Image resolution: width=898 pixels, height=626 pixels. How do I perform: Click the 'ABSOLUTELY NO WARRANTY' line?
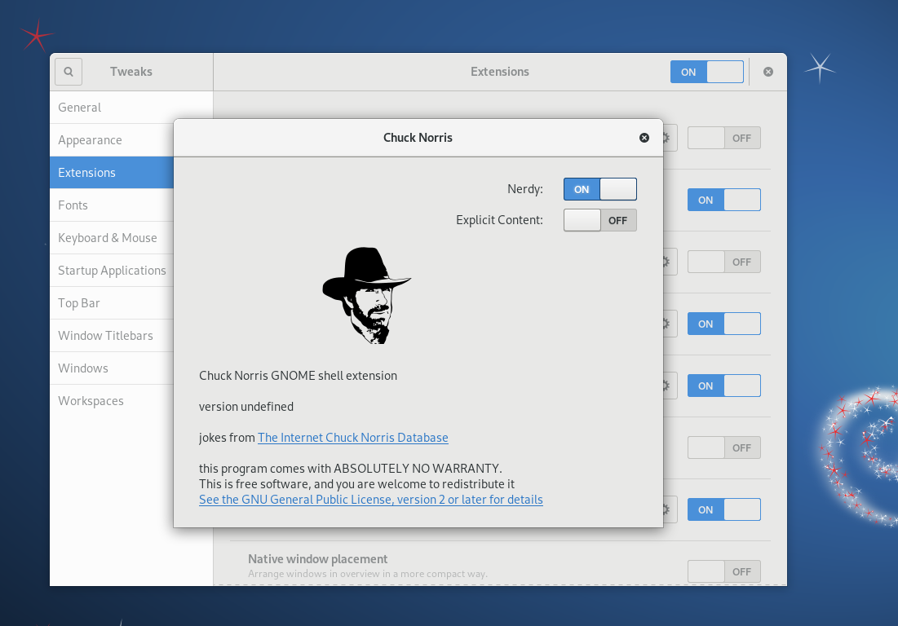tap(351, 469)
